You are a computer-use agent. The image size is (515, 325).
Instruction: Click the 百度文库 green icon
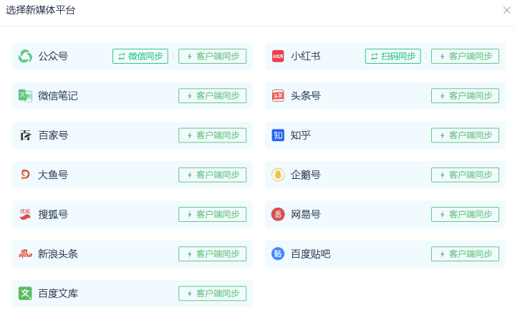(25, 294)
